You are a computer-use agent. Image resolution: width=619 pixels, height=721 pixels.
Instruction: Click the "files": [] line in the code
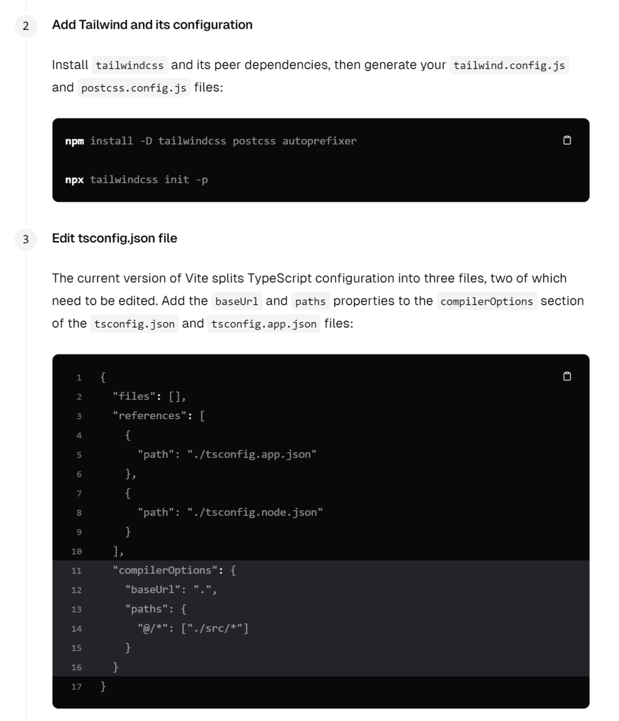(x=149, y=396)
